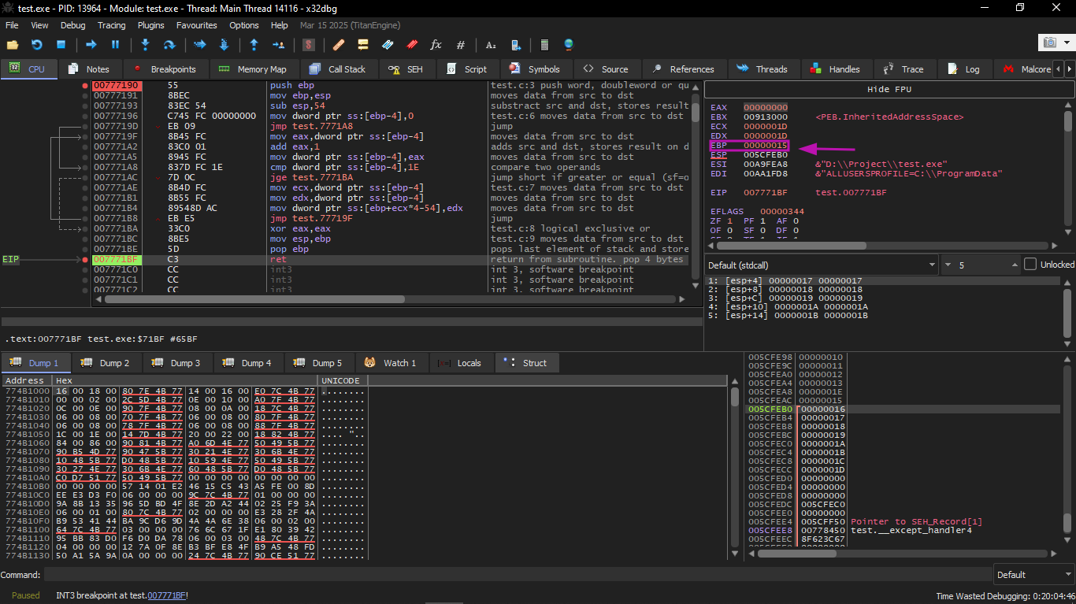The image size is (1076, 604).
Task: Open the fx functions toolbar icon
Action: pos(436,45)
